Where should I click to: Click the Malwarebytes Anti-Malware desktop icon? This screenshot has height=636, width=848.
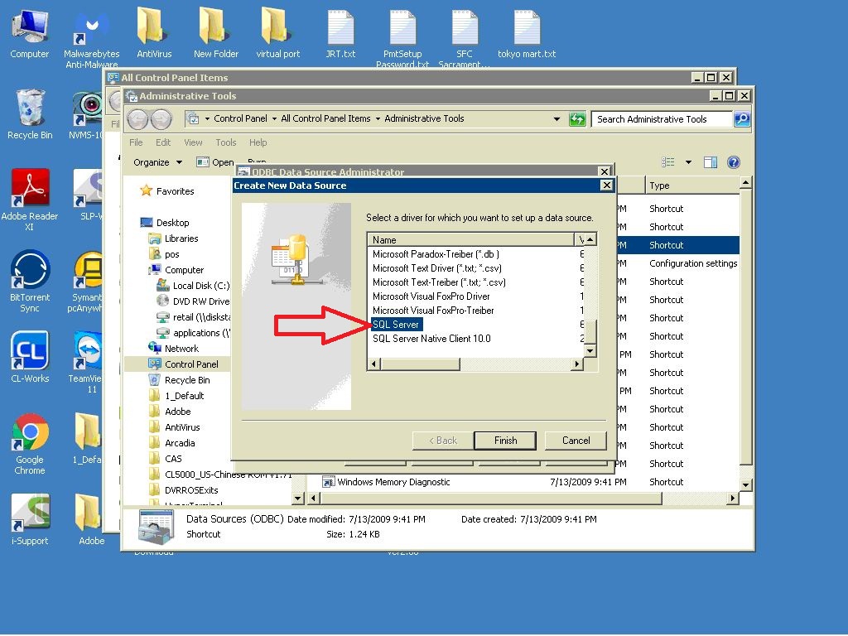point(91,30)
